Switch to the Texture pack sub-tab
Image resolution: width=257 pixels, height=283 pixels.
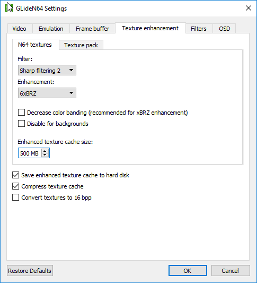(x=81, y=45)
